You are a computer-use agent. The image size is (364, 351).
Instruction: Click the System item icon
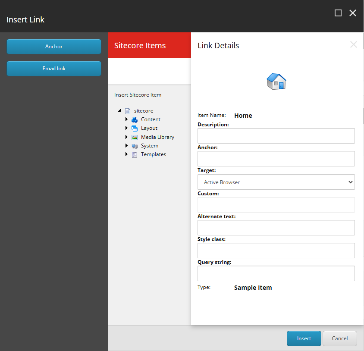[135, 145]
